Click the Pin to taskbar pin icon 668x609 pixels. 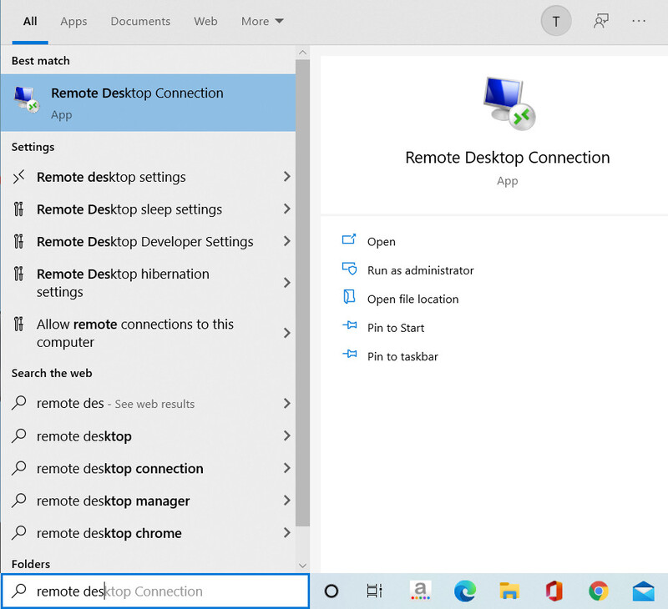coord(349,354)
